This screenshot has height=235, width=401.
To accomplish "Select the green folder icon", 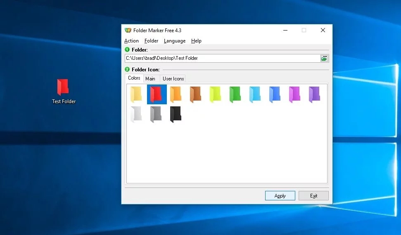I will [x=235, y=94].
